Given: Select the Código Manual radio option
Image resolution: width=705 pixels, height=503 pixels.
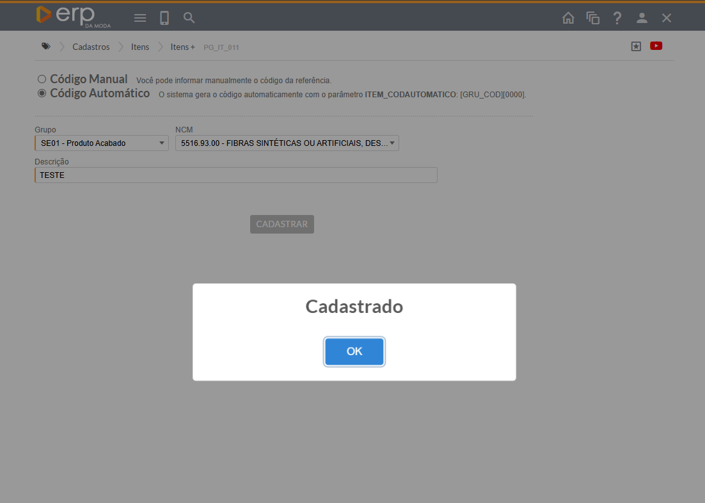Looking at the screenshot, I should point(42,79).
